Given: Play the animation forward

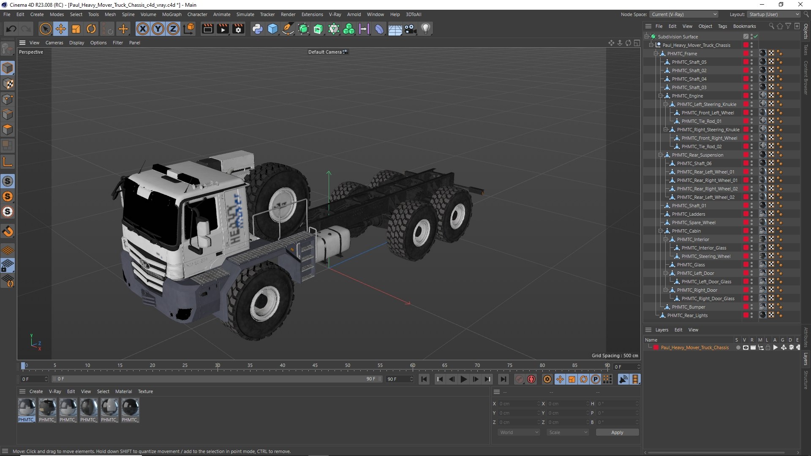Looking at the screenshot, I should tap(463, 379).
